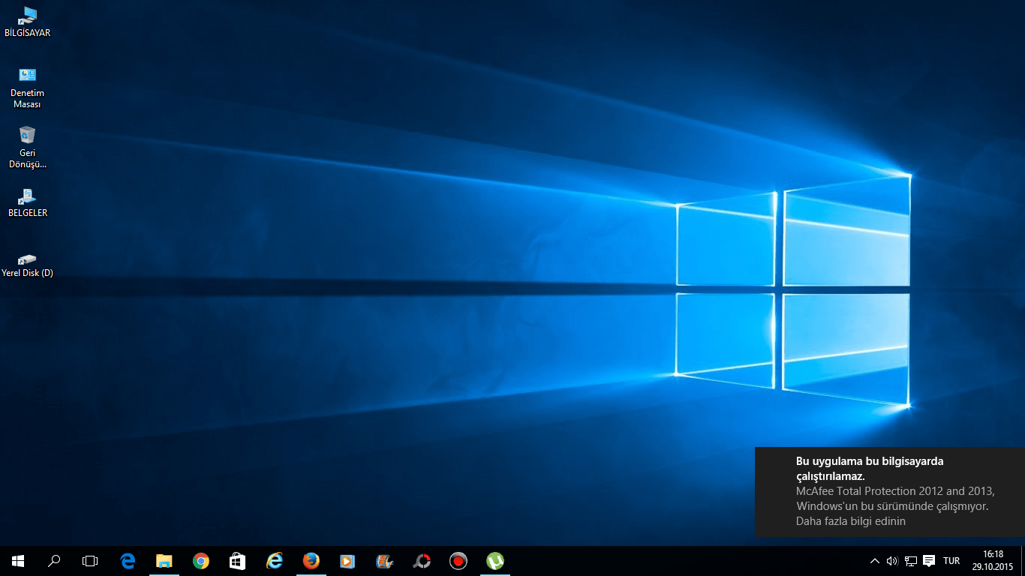This screenshot has height=576, width=1025.
Task: Select the Geri Dönüşü... recycle bin icon
Action: pyautogui.click(x=28, y=147)
